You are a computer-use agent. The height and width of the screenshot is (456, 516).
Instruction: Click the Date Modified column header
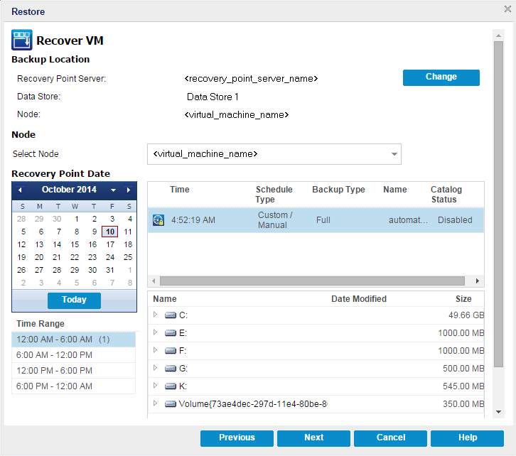[359, 299]
